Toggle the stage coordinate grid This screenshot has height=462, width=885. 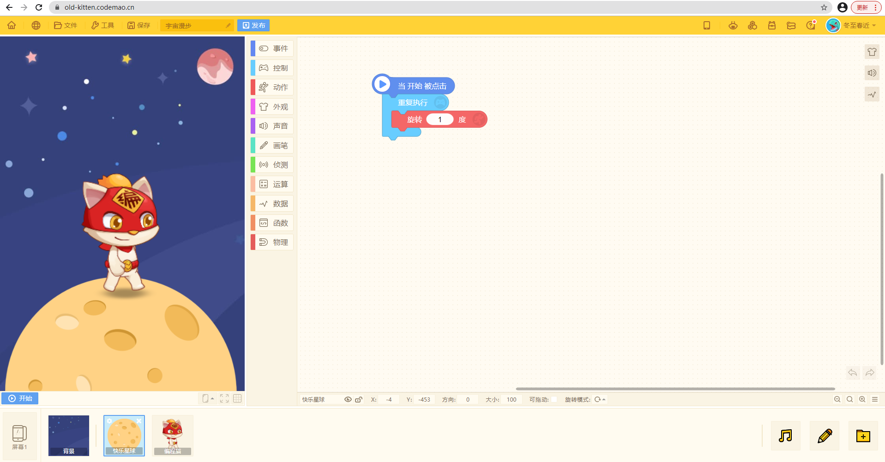point(237,398)
